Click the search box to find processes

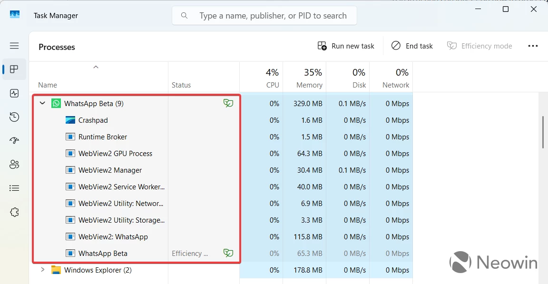coord(264,16)
